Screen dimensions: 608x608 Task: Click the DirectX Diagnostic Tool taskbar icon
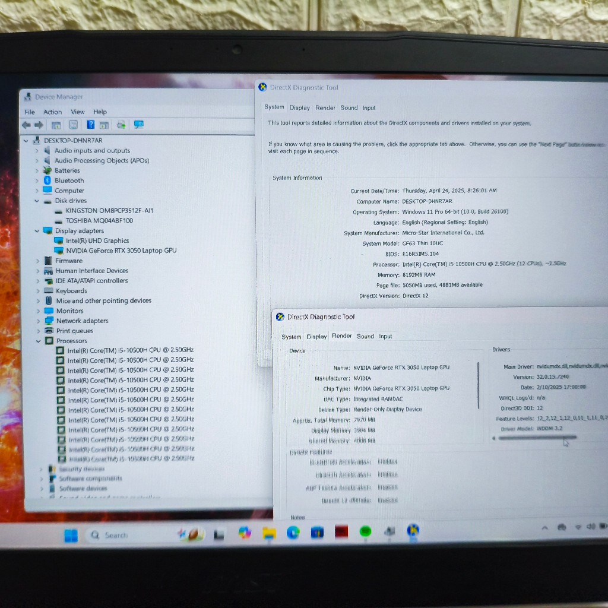[x=413, y=530]
